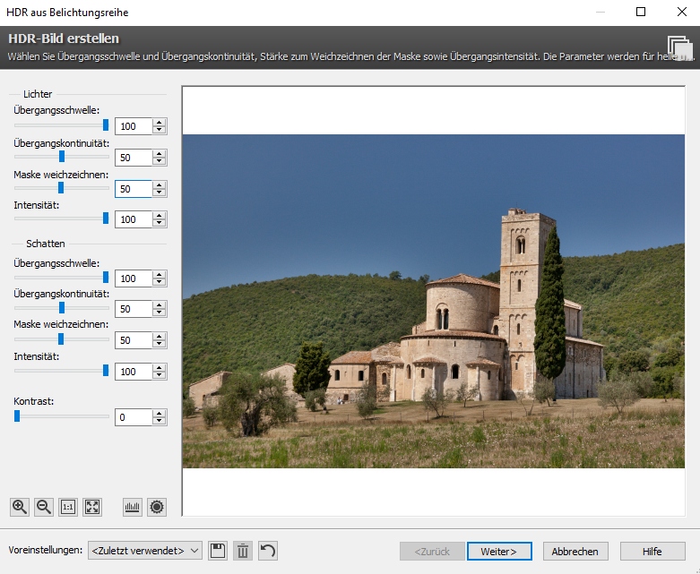Set preview zoom to 1:1

point(68,507)
